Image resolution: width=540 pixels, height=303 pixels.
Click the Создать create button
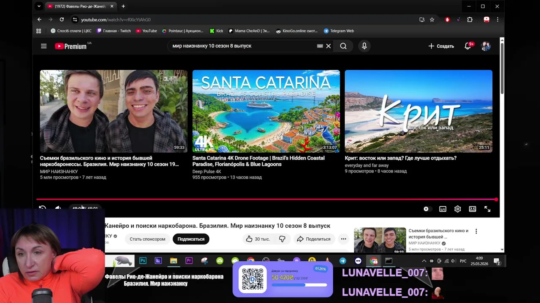click(441, 46)
